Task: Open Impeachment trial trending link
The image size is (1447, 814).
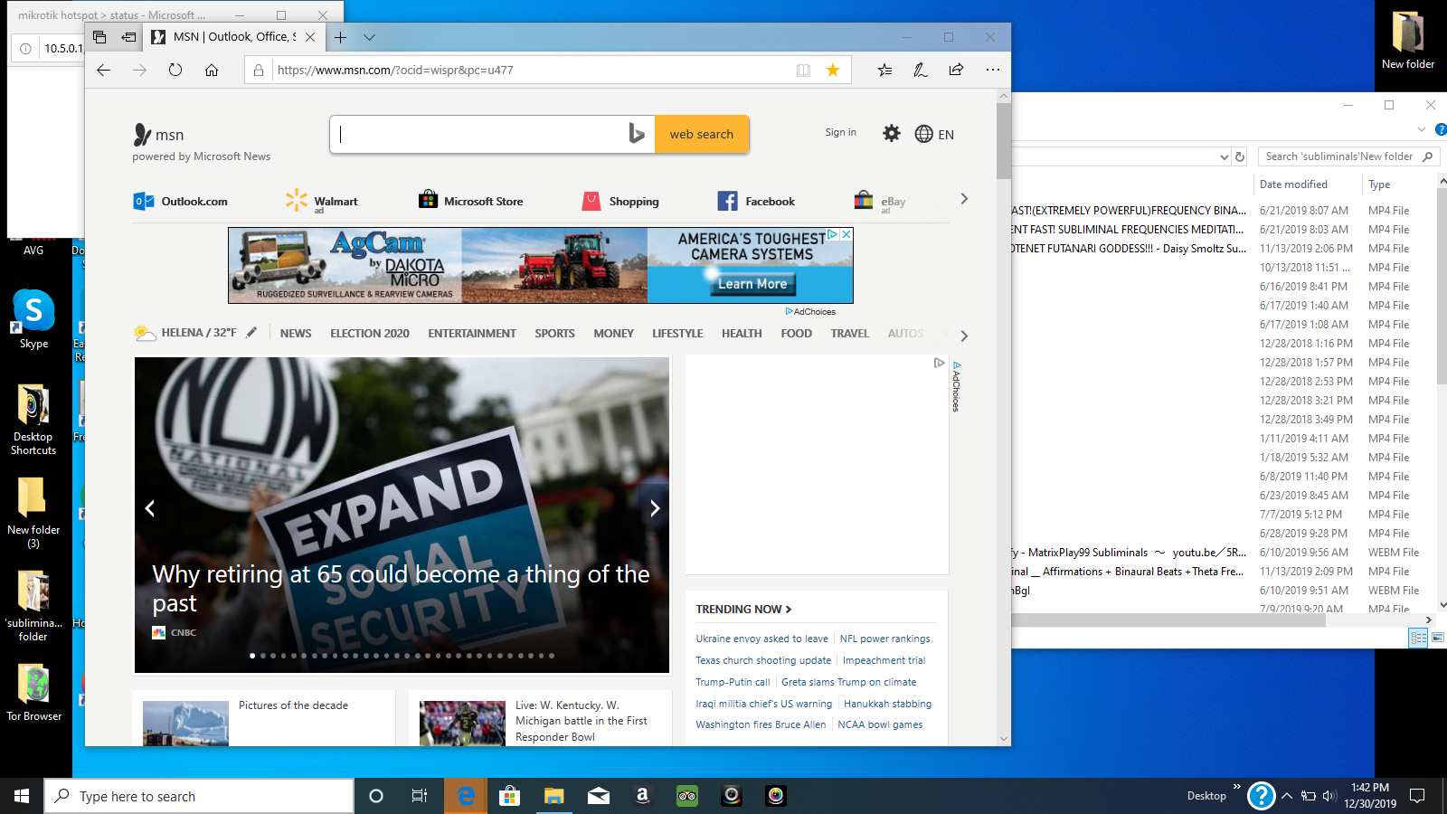Action: (x=884, y=660)
